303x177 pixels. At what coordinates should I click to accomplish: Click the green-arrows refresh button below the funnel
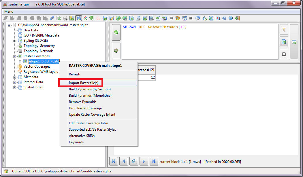pos(284,42)
